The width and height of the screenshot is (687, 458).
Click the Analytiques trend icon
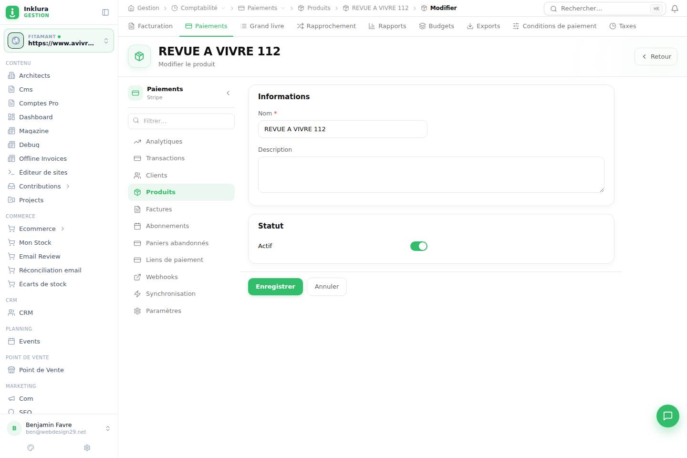pyautogui.click(x=137, y=142)
